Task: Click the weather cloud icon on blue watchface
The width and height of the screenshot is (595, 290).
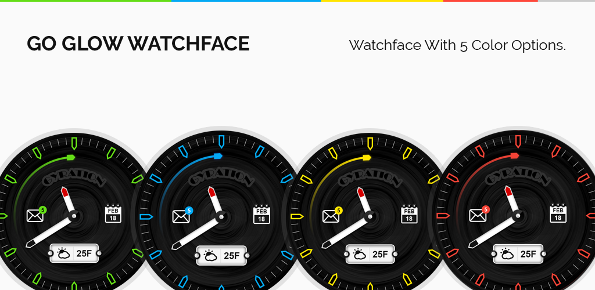Action: point(210,256)
